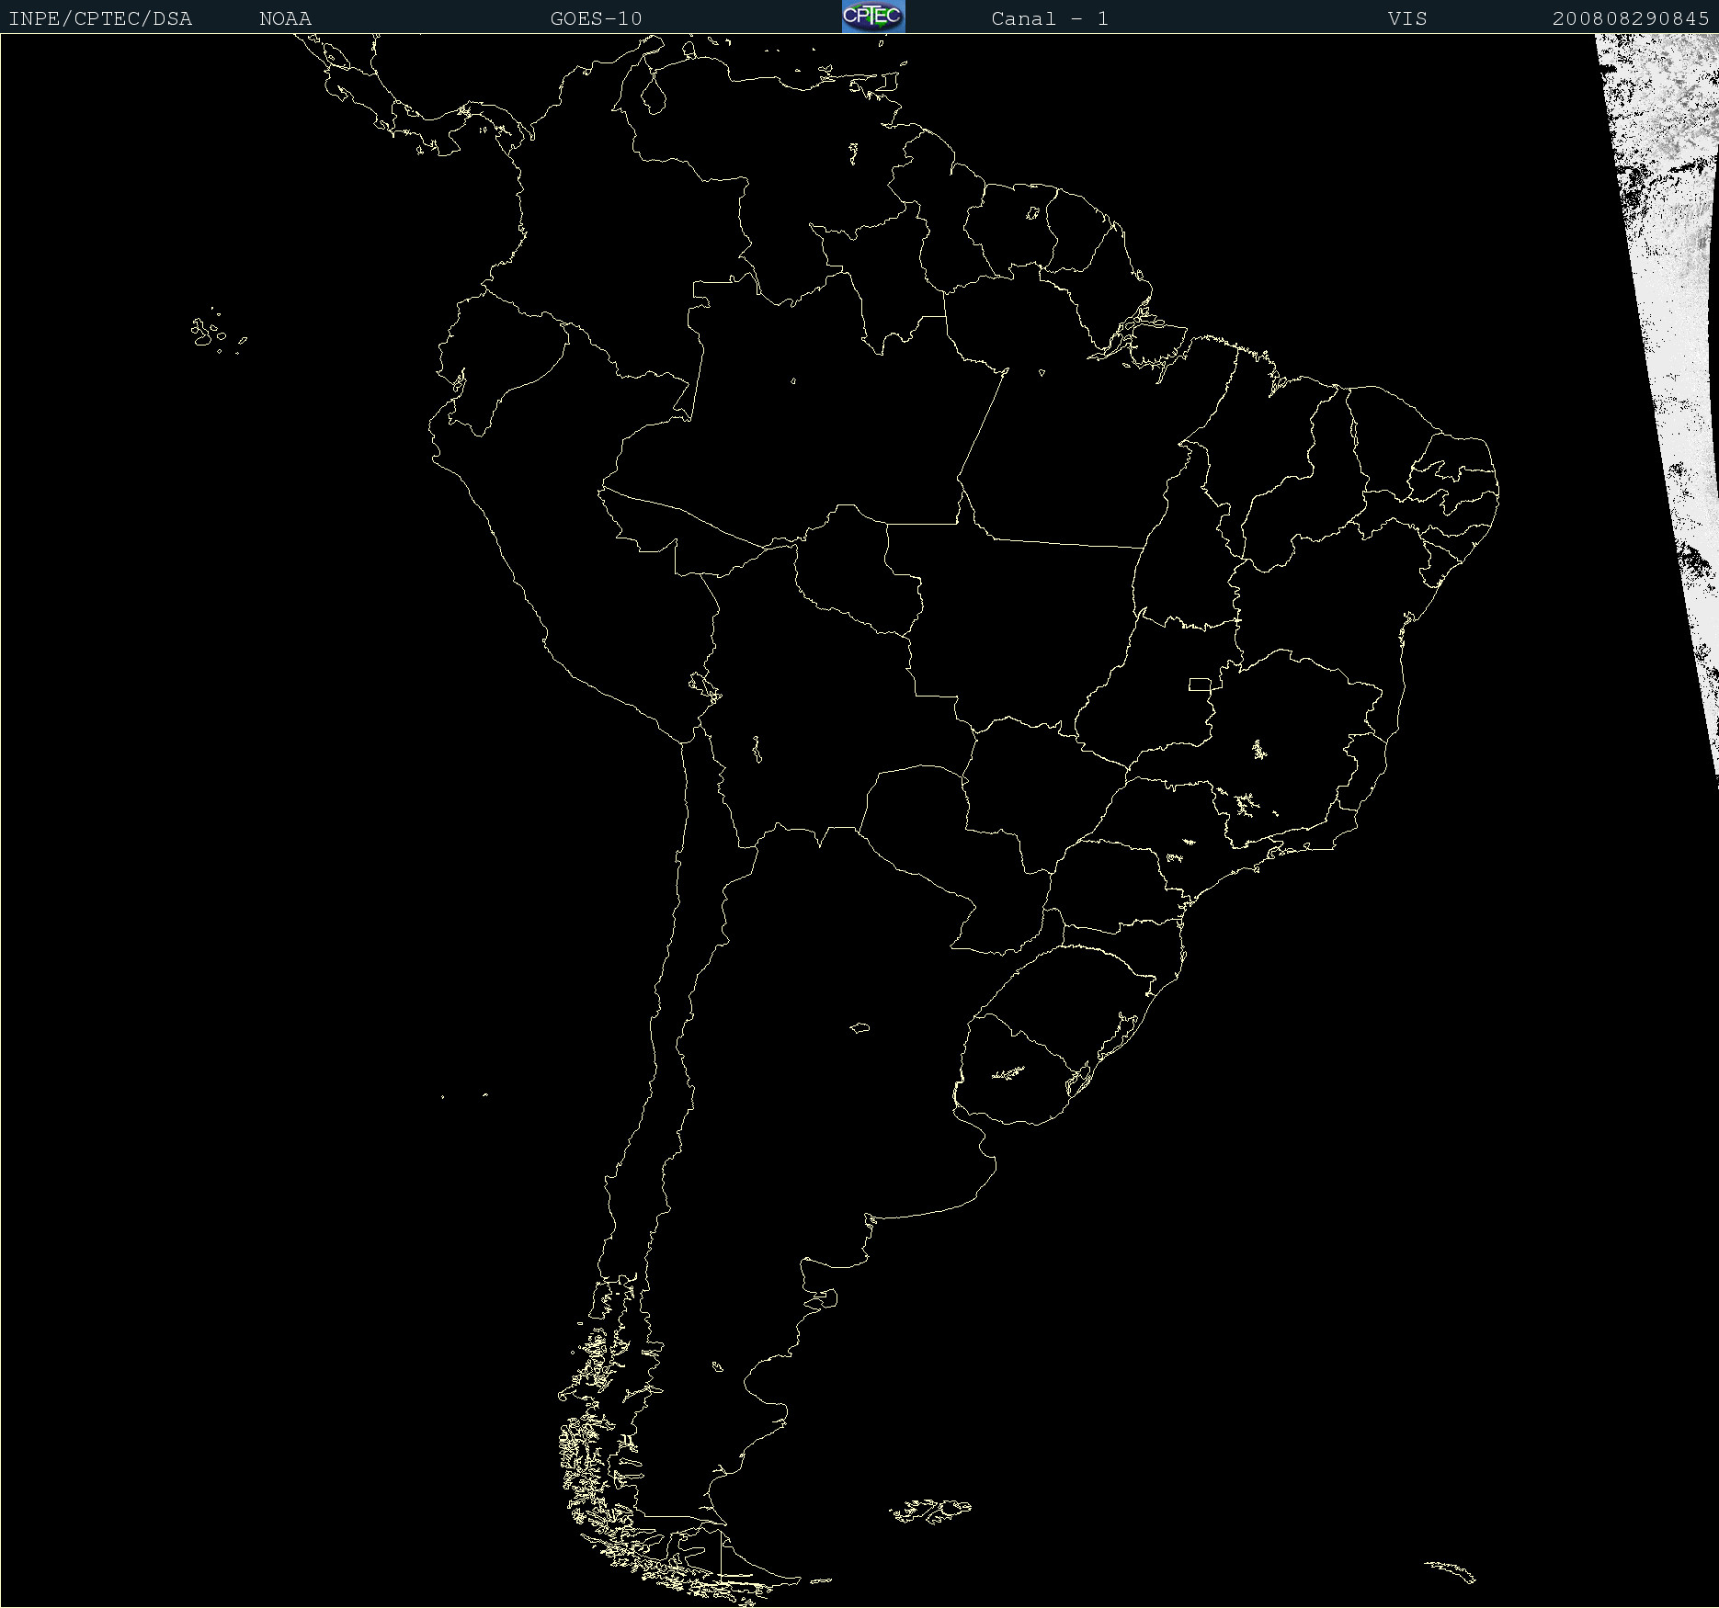Viewport: 1719px width, 1608px height.
Task: Click the NOAA label in header
Action: pyautogui.click(x=286, y=19)
